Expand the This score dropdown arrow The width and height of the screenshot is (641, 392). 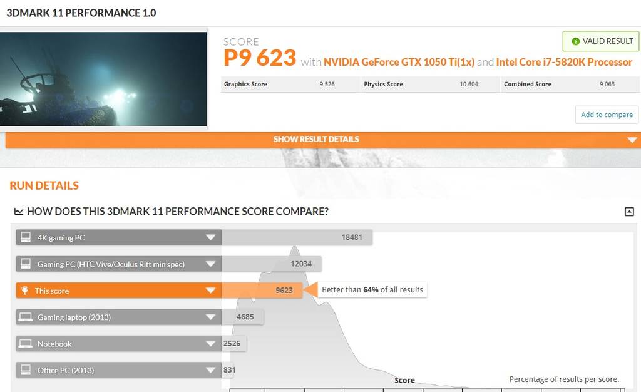tap(210, 291)
